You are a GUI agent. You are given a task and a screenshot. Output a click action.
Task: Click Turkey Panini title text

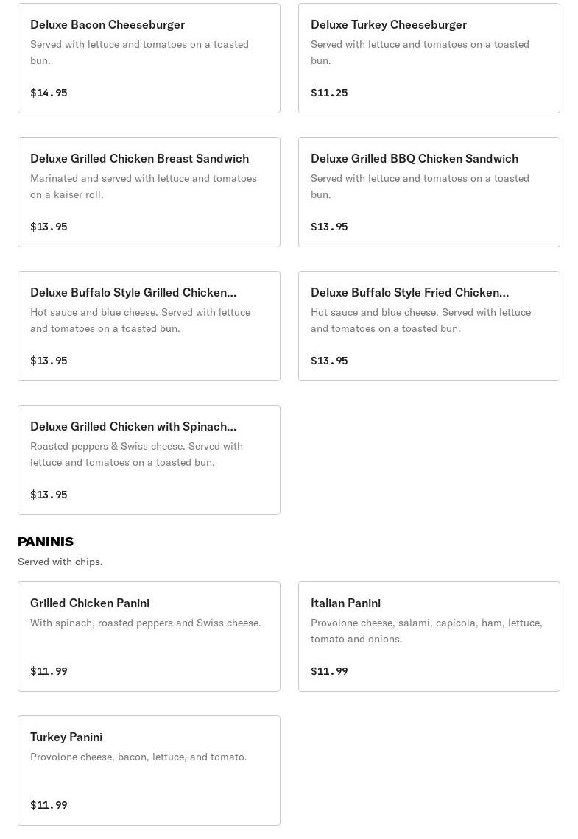tap(66, 737)
